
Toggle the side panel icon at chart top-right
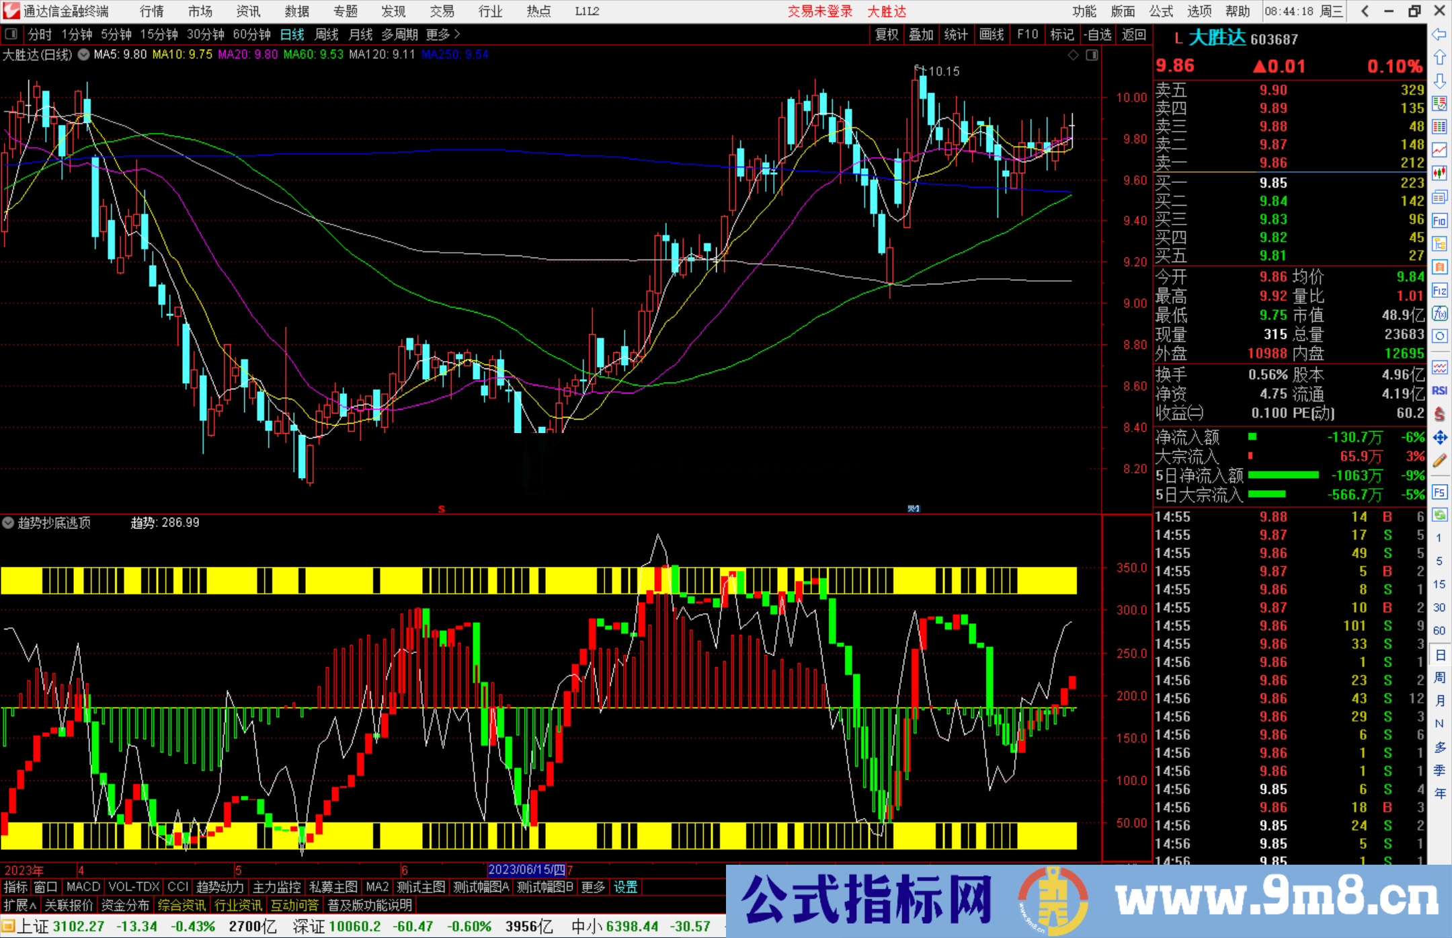coord(1092,54)
